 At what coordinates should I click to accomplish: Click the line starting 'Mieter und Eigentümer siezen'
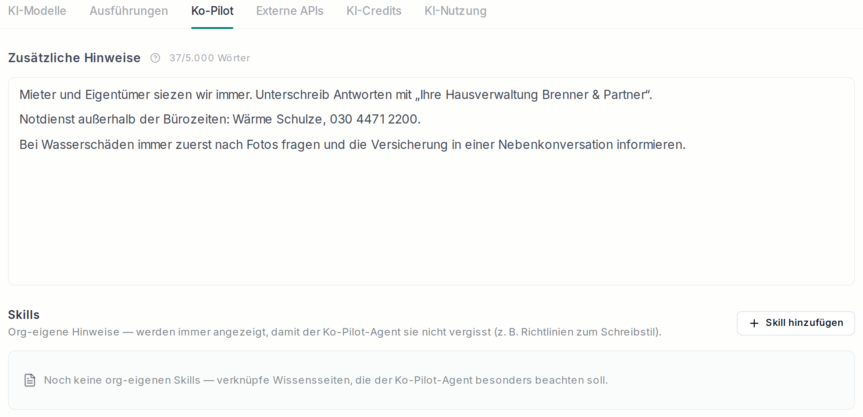click(x=336, y=95)
